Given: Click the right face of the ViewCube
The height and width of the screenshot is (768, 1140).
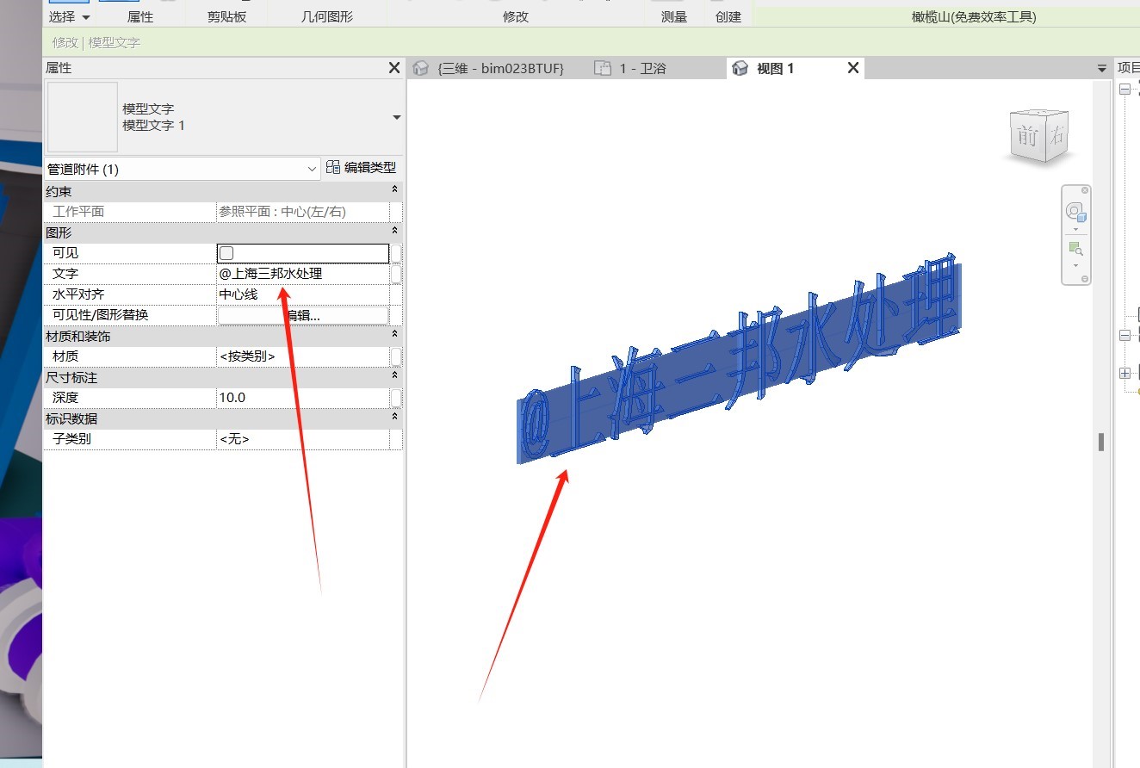Looking at the screenshot, I should 1057,135.
